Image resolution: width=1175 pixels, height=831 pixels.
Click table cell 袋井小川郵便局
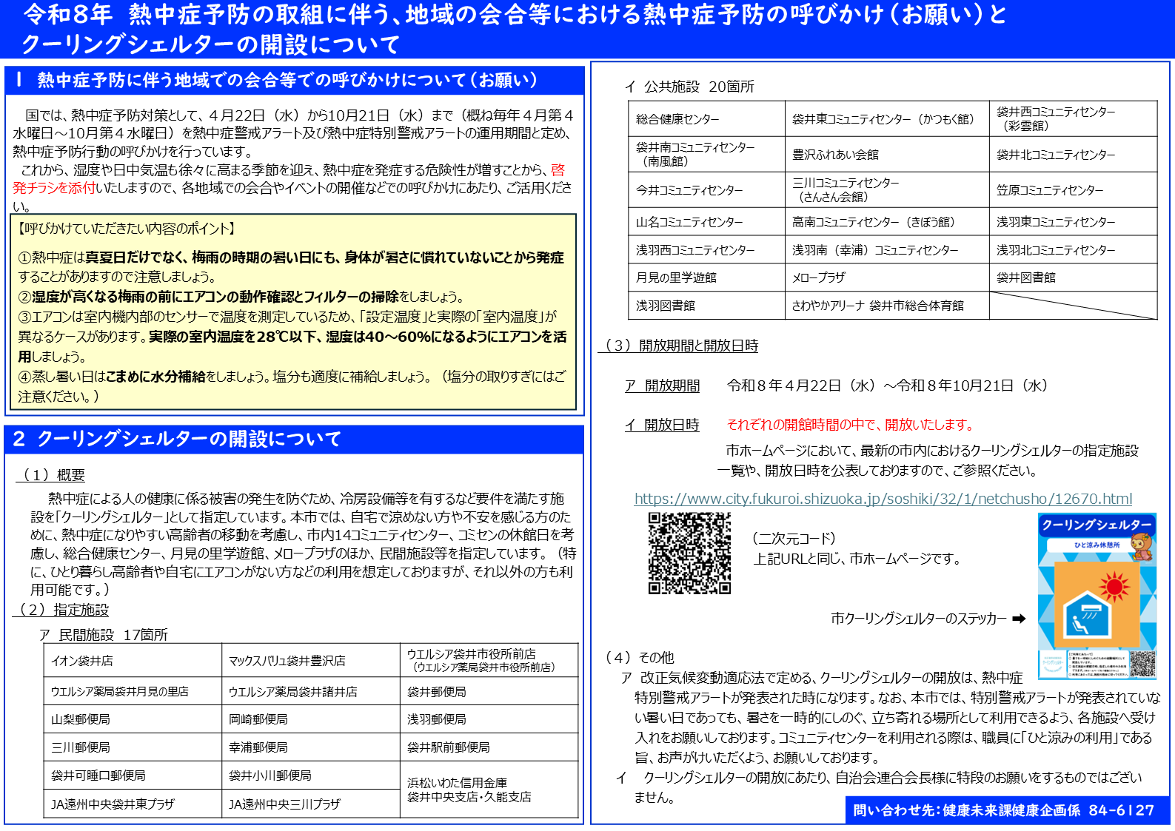tap(311, 776)
